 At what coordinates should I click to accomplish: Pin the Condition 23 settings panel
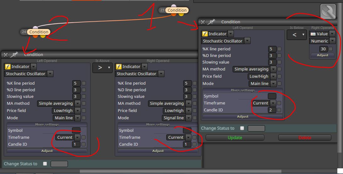[x=211, y=22]
